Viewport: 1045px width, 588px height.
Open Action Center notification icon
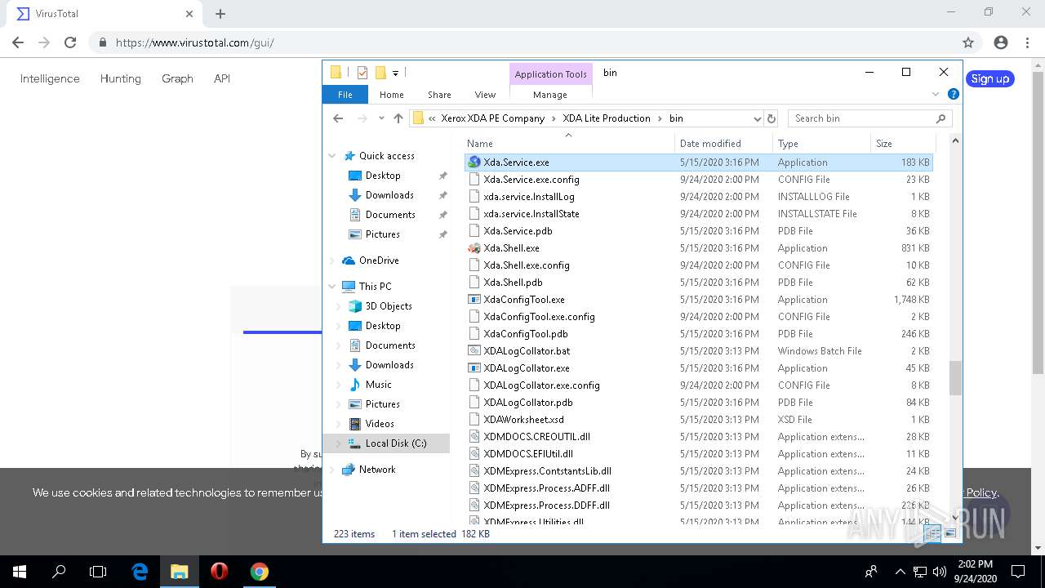1018,572
